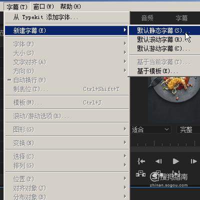The height and width of the screenshot is (200, 200).
Task: Click the program monitor time ruler
Action: click(x=165, y=143)
